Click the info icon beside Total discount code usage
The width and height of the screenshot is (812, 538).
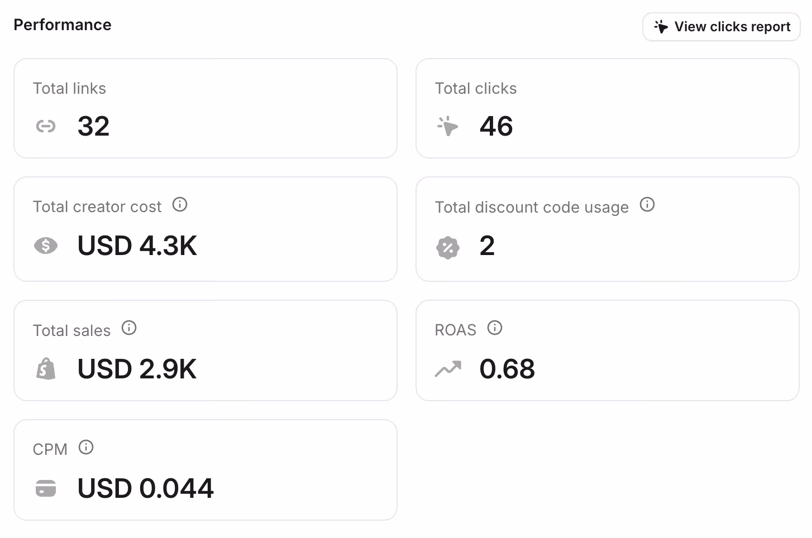coord(647,204)
